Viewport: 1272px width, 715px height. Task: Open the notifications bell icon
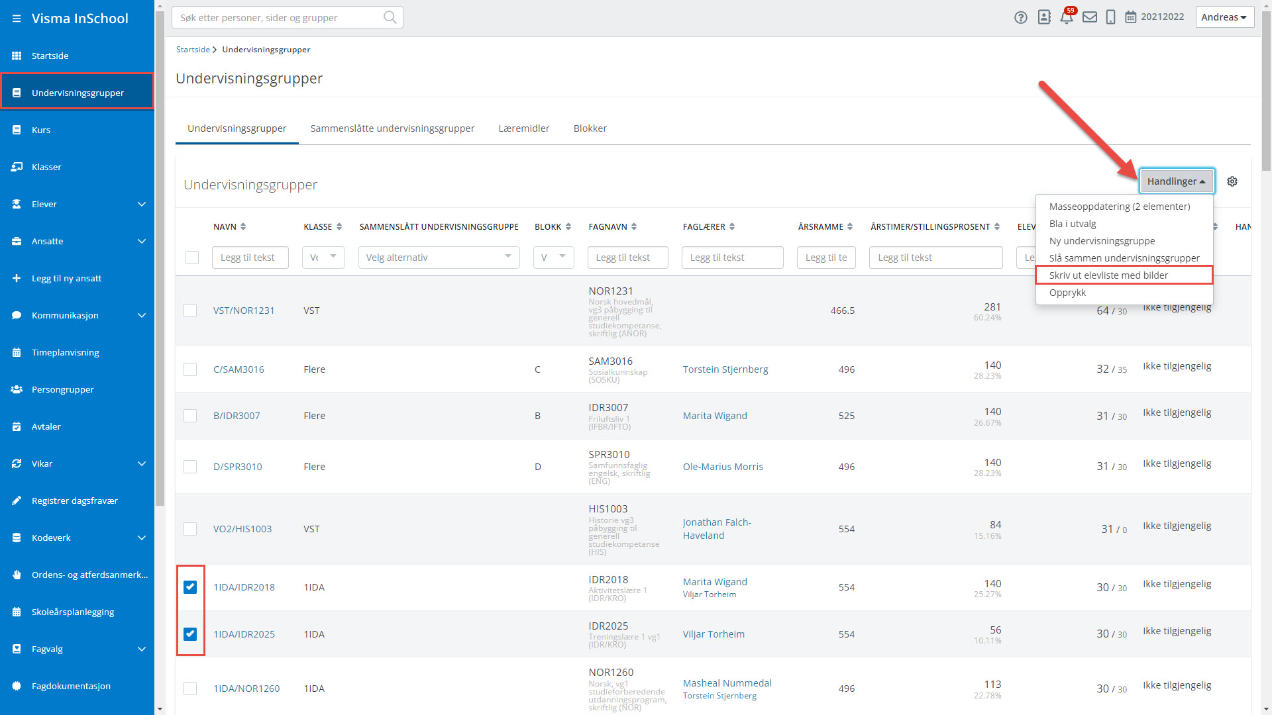pos(1067,18)
